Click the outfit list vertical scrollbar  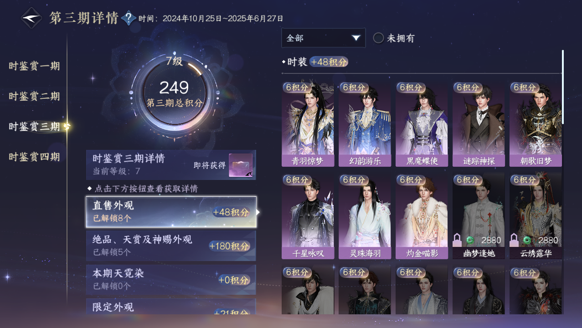[563, 87]
